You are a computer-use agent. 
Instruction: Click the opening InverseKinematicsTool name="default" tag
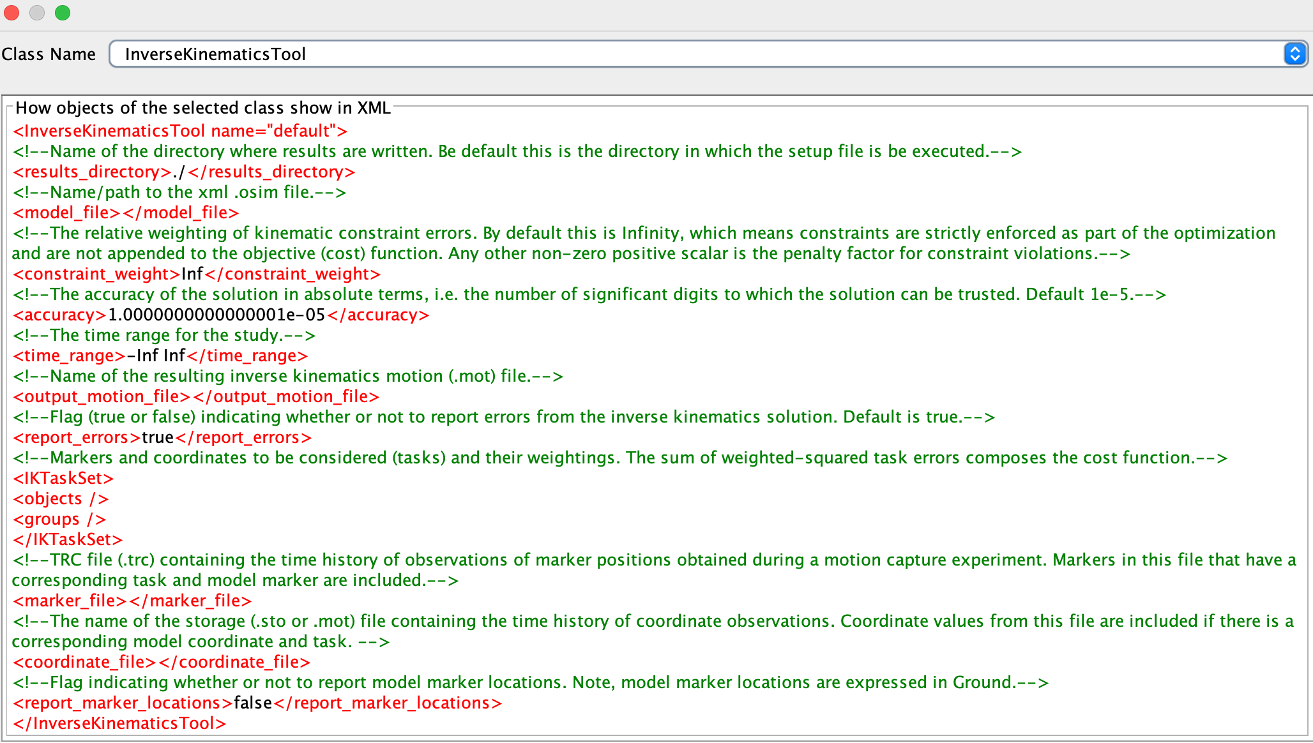coord(180,131)
